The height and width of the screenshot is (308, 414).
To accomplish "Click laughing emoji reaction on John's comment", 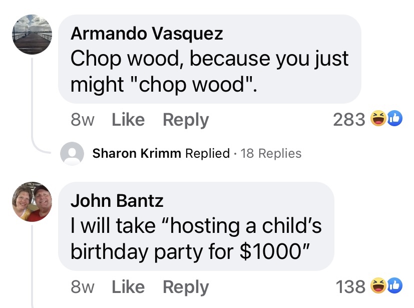I will (377, 286).
